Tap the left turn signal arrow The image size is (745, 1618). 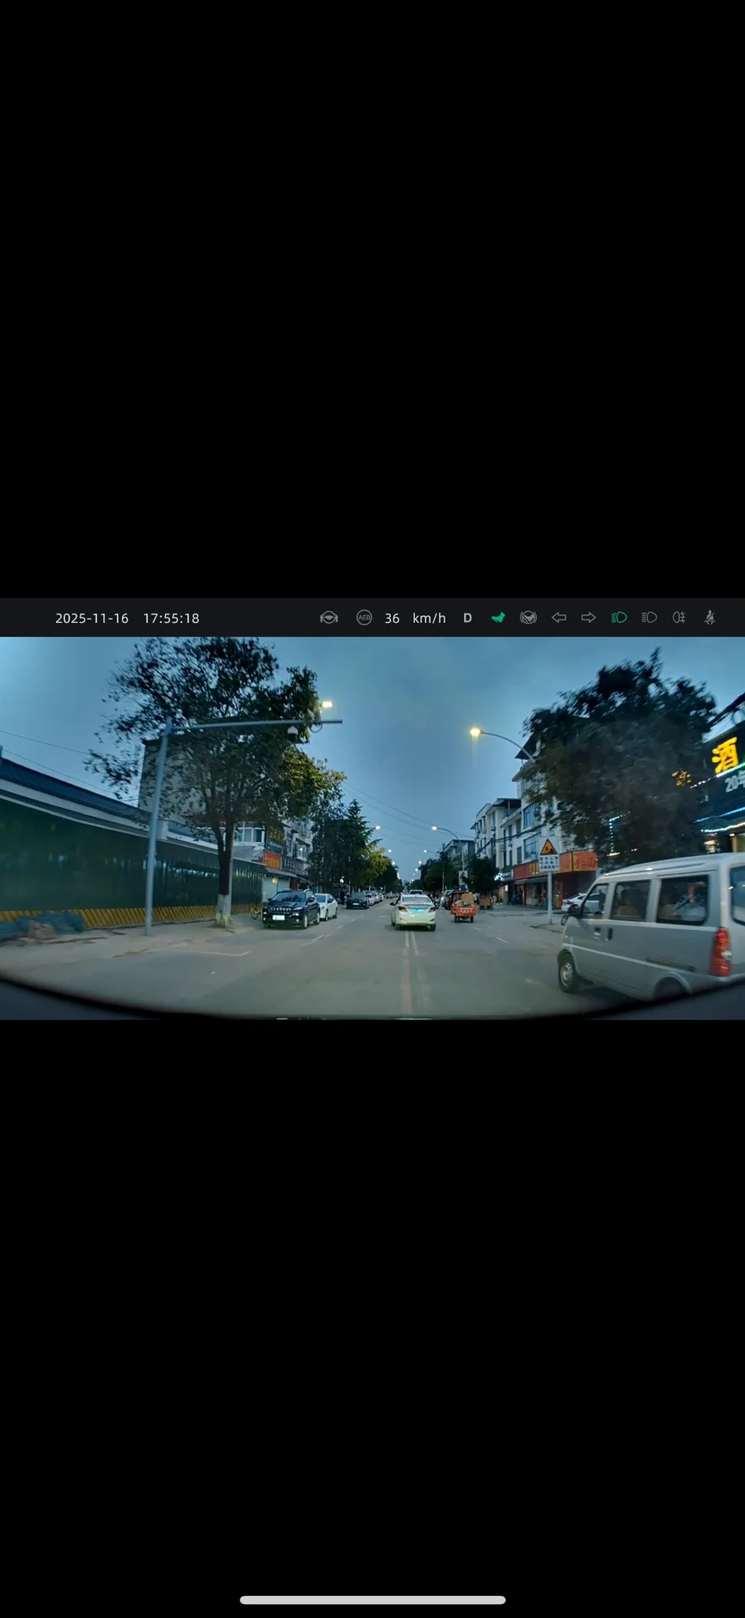click(559, 618)
